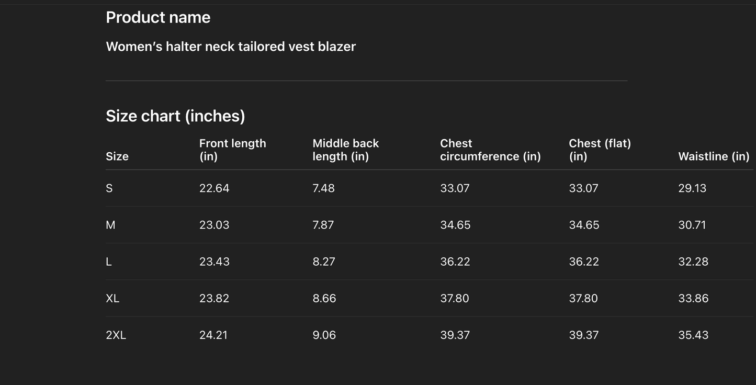Click chest (flat) value 37.80 for XL
756x385 pixels.
[x=583, y=298]
